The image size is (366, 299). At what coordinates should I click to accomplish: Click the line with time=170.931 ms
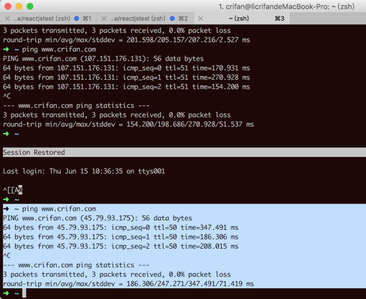126,68
